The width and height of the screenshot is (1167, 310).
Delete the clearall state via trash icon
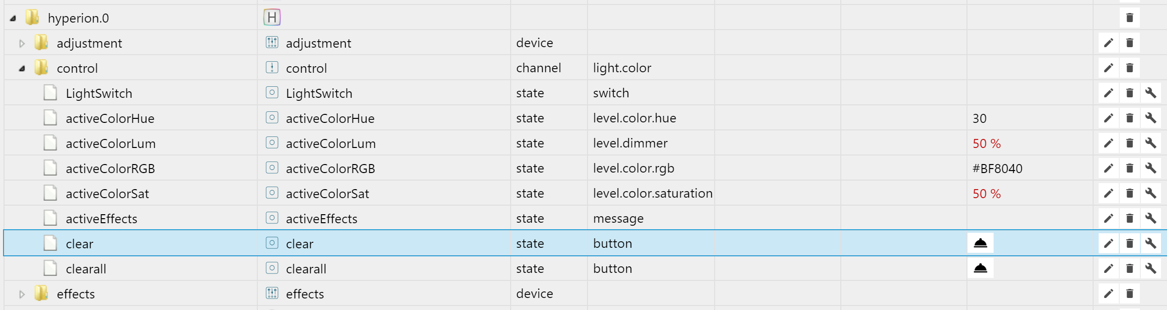coord(1129,268)
